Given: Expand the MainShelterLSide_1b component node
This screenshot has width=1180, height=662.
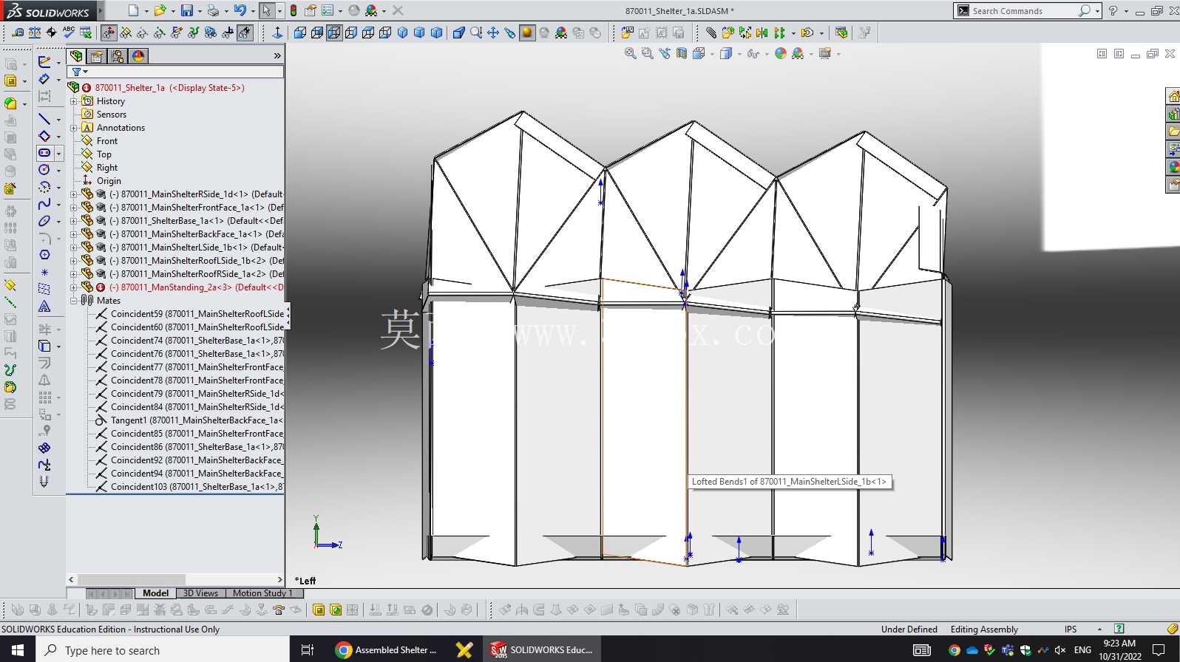Looking at the screenshot, I should [74, 248].
